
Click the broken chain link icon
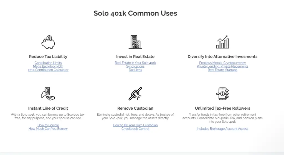(x=135, y=94)
